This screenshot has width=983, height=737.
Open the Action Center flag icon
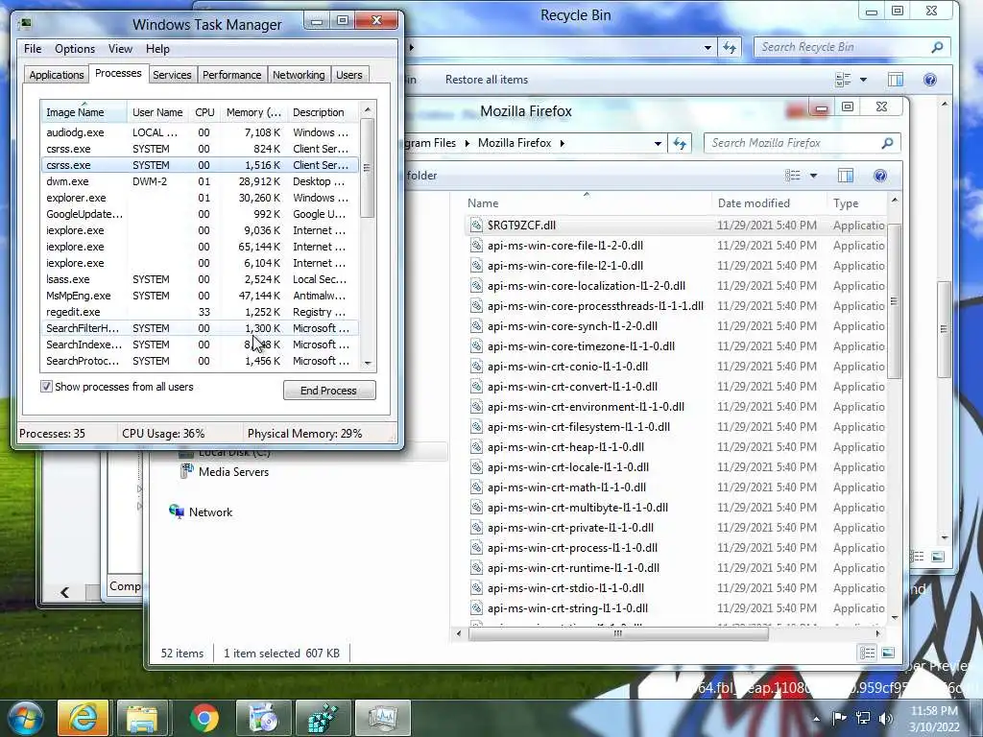[x=839, y=718]
